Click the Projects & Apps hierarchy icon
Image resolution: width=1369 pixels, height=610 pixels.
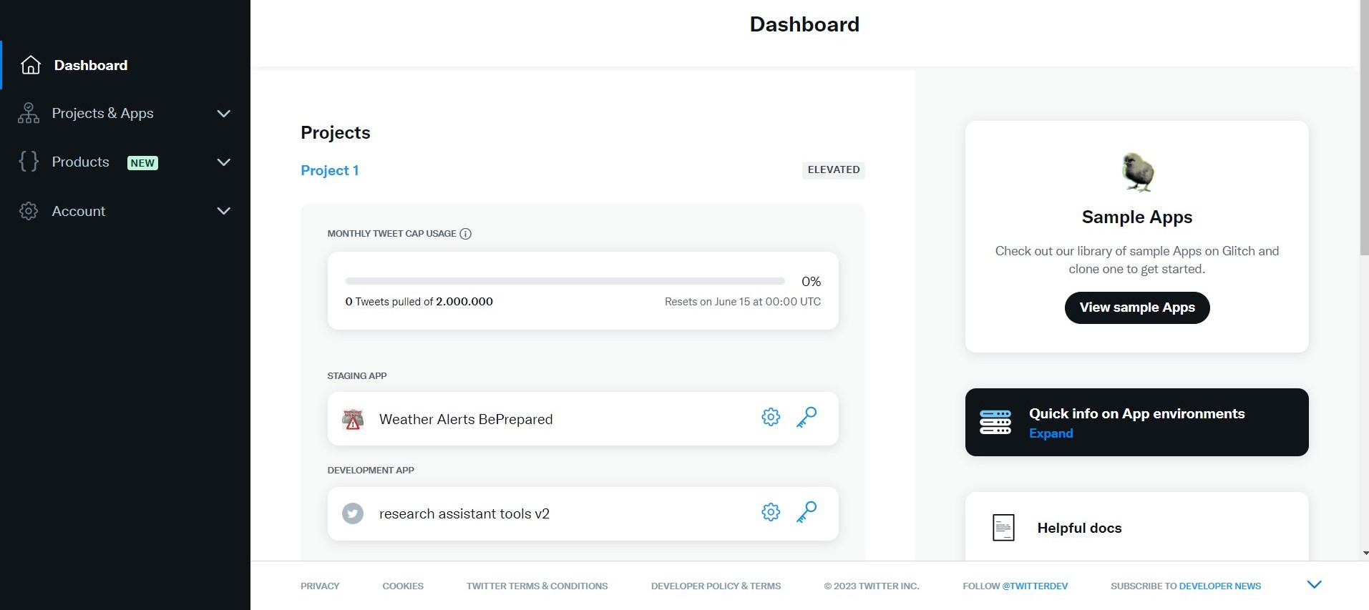click(29, 113)
